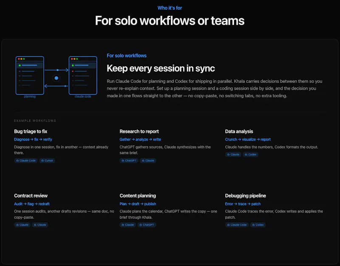Click the 'Data analysis' heading

pyautogui.click(x=239, y=131)
